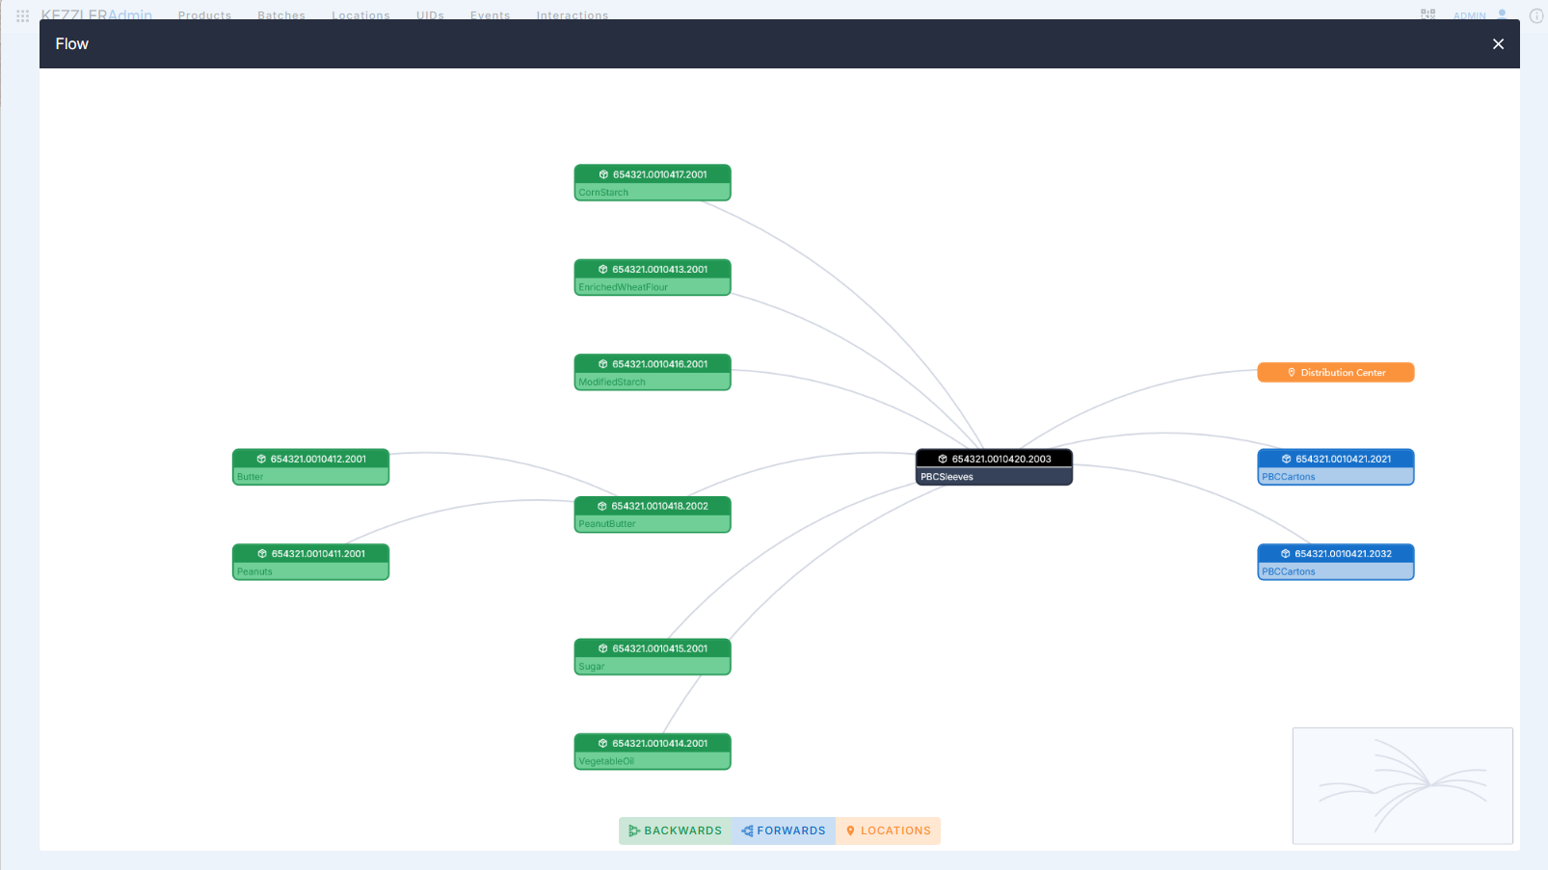Select the VegetableOil batch node
The height and width of the screenshot is (870, 1548).
tap(653, 751)
